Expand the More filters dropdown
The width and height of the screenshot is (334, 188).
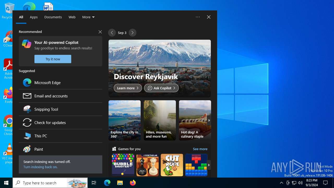88,17
